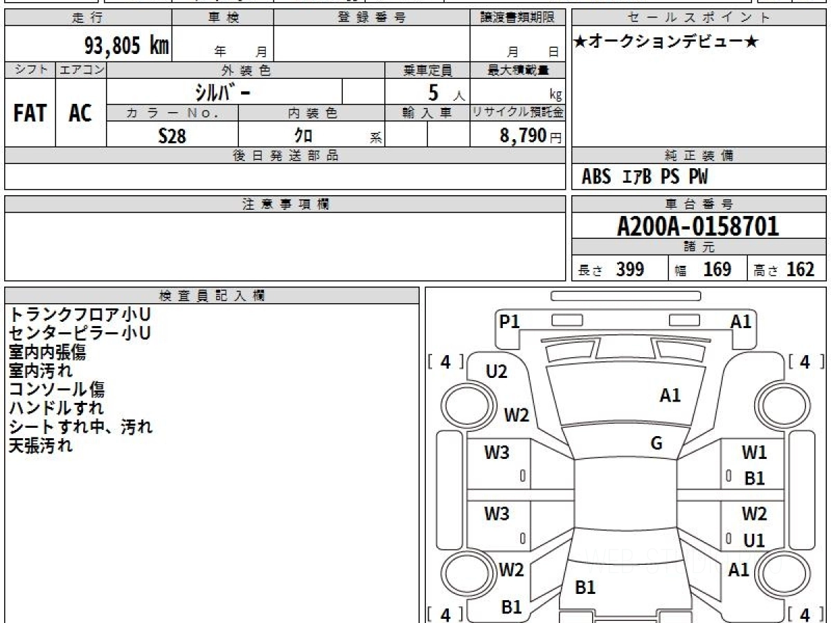This screenshot has height=623, width=831.
Task: Select the 車台番号 header
Action: click(x=699, y=204)
